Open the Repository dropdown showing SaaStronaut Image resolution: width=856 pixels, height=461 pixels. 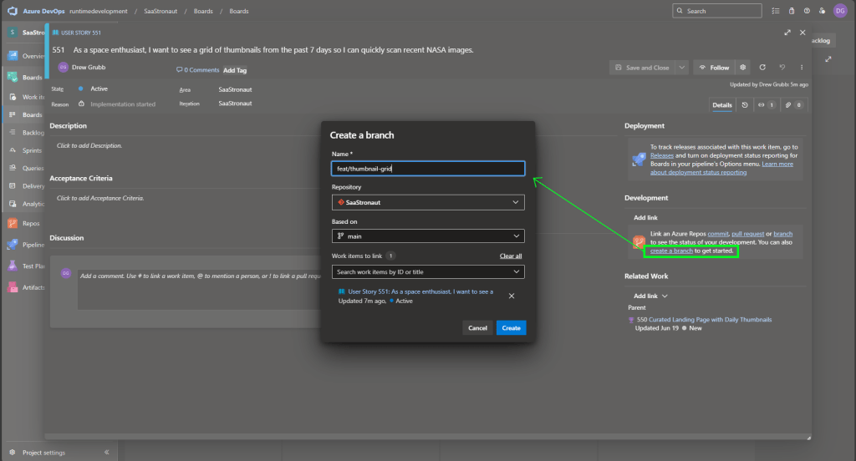[428, 202]
